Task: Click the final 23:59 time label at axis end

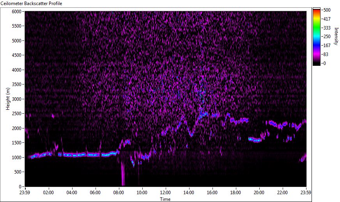Action: click(x=306, y=193)
